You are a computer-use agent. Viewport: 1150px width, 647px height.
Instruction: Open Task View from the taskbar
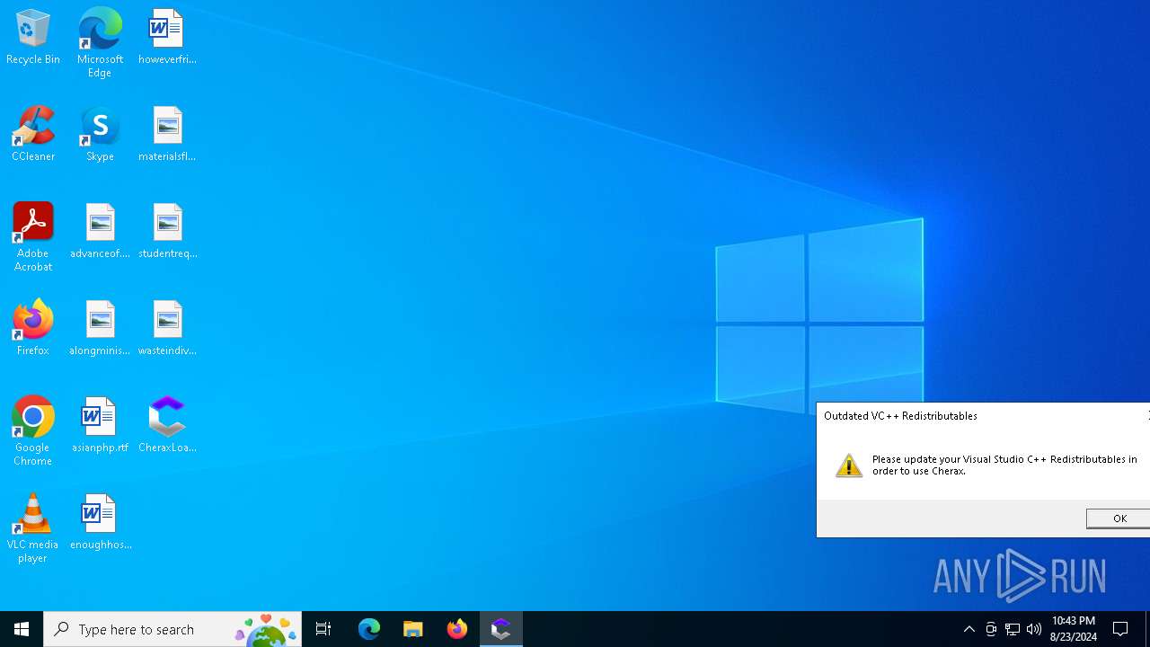tap(323, 629)
